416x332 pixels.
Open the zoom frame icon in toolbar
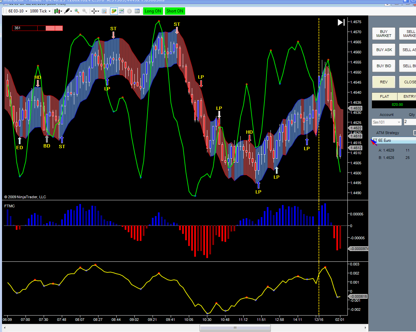104,11
